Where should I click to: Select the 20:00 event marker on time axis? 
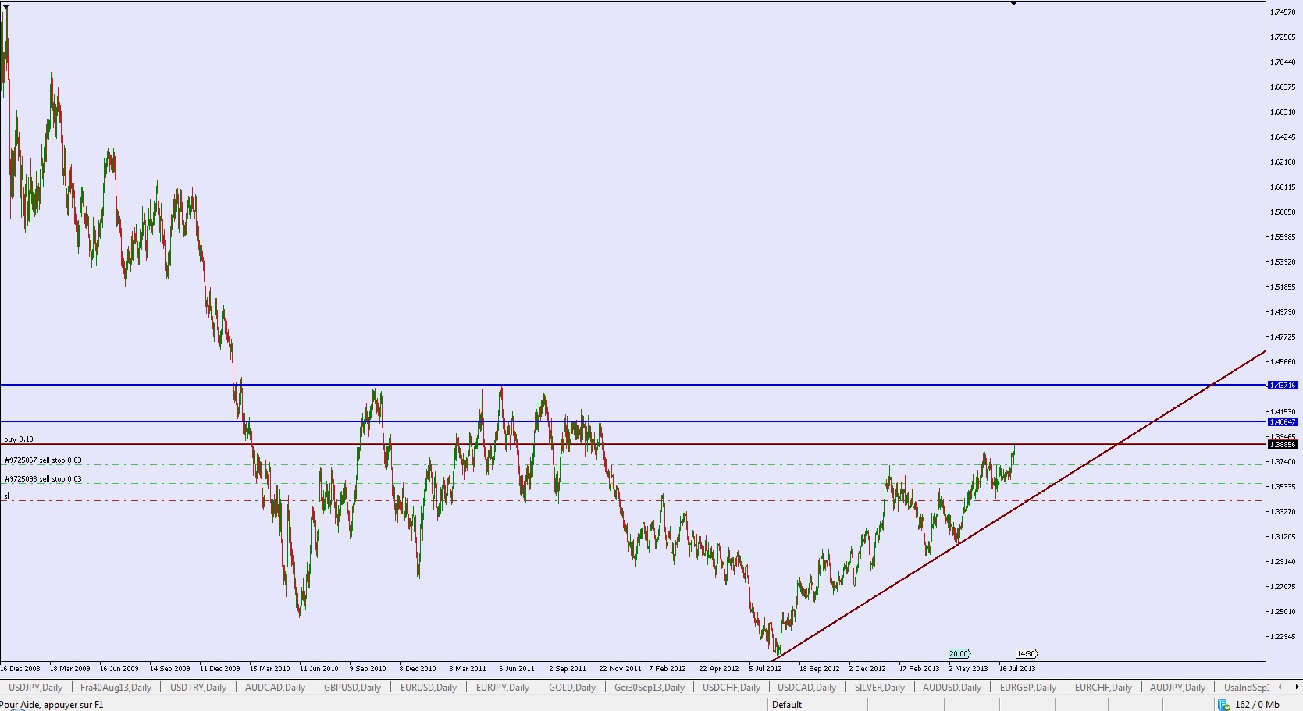tap(959, 654)
